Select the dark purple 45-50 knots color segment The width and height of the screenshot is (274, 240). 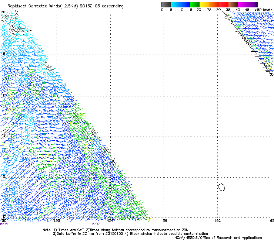pyautogui.click(x=253, y=4)
